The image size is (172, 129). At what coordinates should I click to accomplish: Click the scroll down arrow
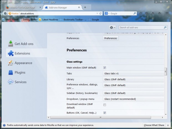coord(166,114)
